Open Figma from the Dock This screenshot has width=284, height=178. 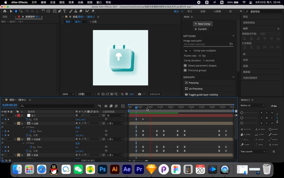point(176,169)
